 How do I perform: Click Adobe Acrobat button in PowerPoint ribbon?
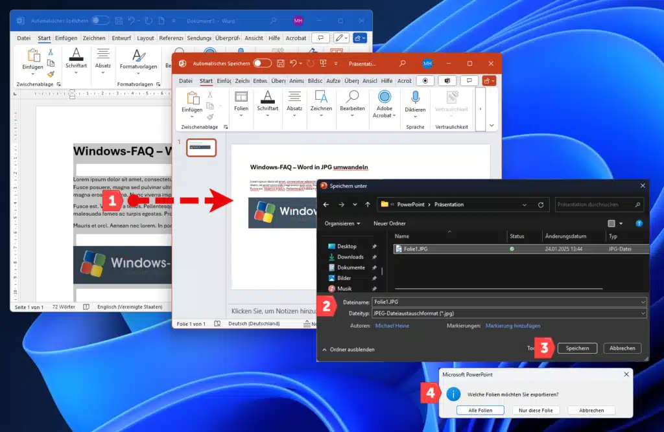click(384, 104)
